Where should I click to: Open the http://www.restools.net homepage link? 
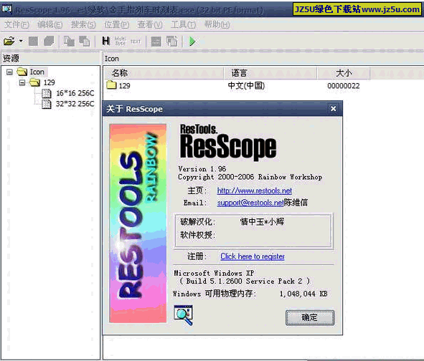tap(255, 191)
